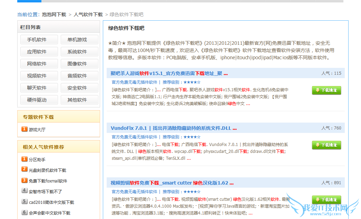361x219 pixels.
Task: Click the rank 4 badge beside 安智市场下载不了
Action: [24, 191]
